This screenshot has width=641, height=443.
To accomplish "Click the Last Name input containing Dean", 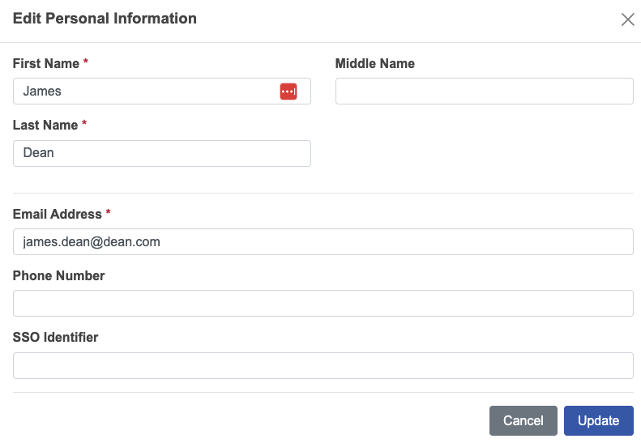I will point(162,154).
